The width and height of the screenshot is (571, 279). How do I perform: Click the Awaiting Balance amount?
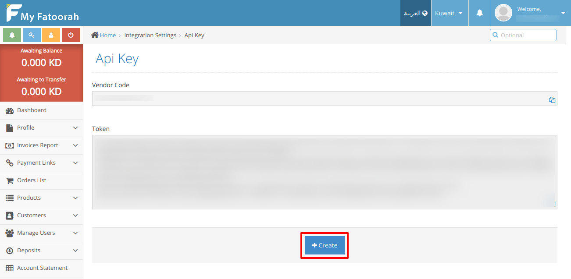pos(42,63)
